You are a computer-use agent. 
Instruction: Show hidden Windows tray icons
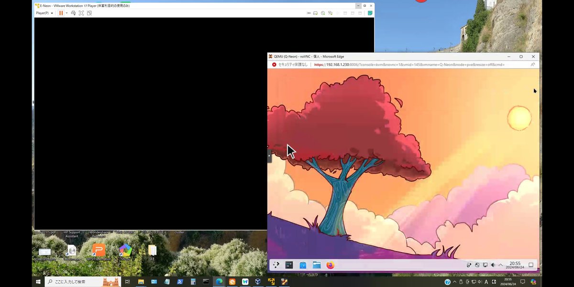pos(455,282)
